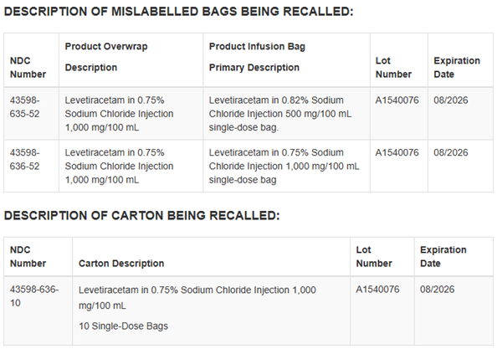
Task: Click the 'Description of Carton Being Recalled' heading
Action: (x=141, y=216)
